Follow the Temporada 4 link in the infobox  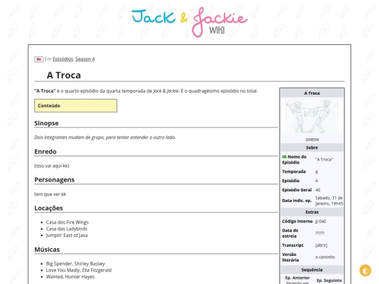[317, 172]
